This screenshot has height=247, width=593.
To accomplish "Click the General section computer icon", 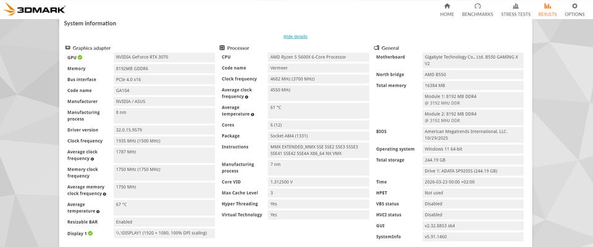I will (377, 48).
